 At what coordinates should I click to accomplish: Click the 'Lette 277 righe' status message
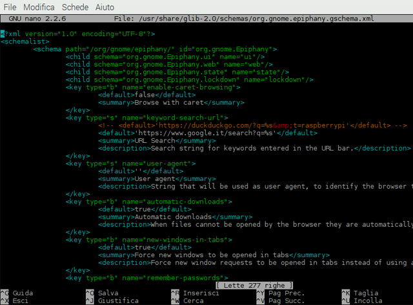[254, 286]
